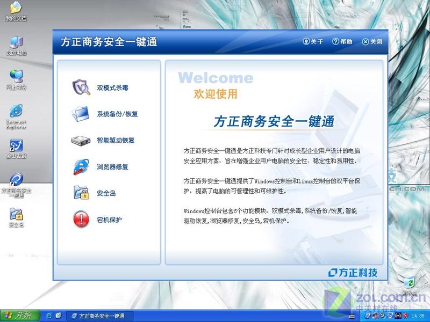The height and width of the screenshot is (322, 430).
Task: Open the 我的电脑 desktop icon
Action: [16, 46]
